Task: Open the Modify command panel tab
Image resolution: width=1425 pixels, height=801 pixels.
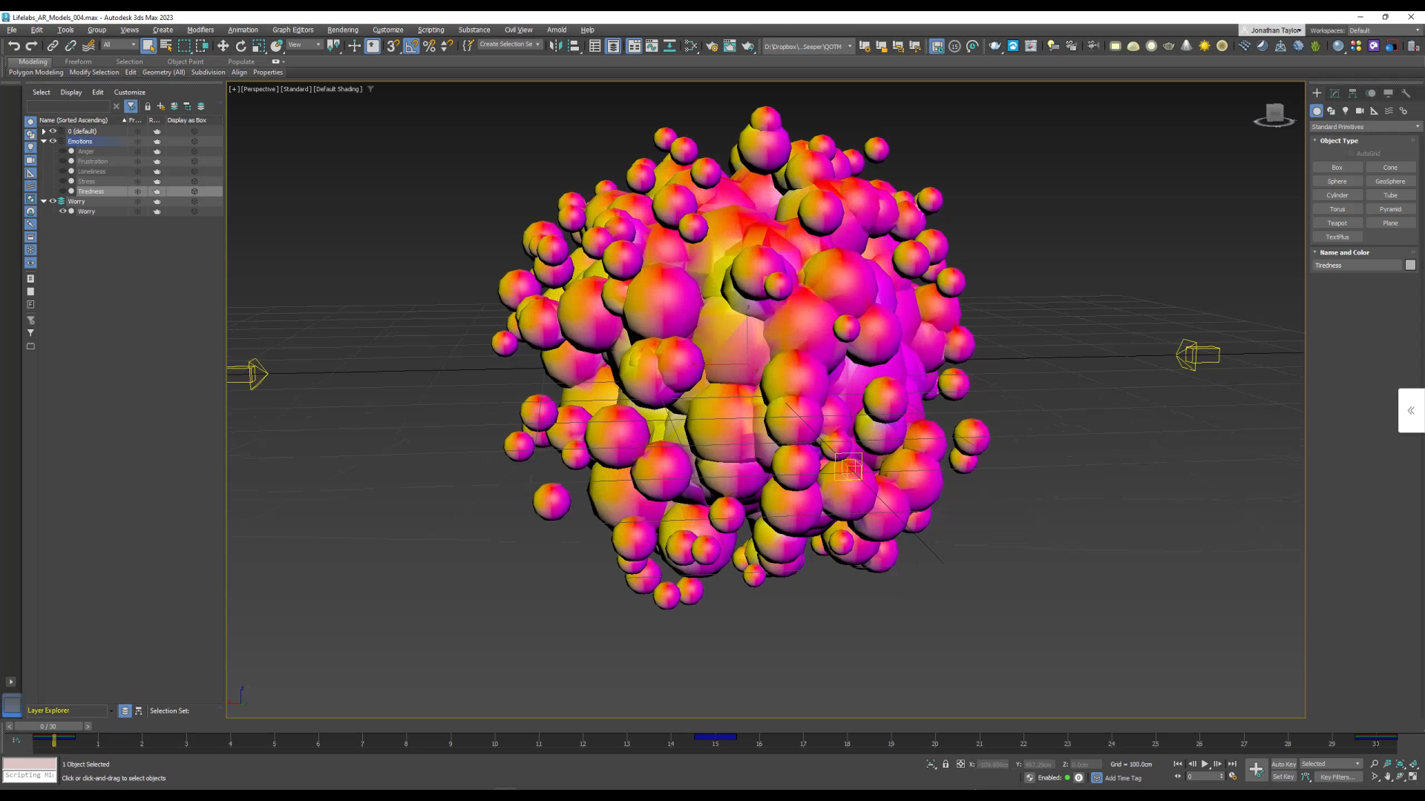Action: (x=1334, y=93)
